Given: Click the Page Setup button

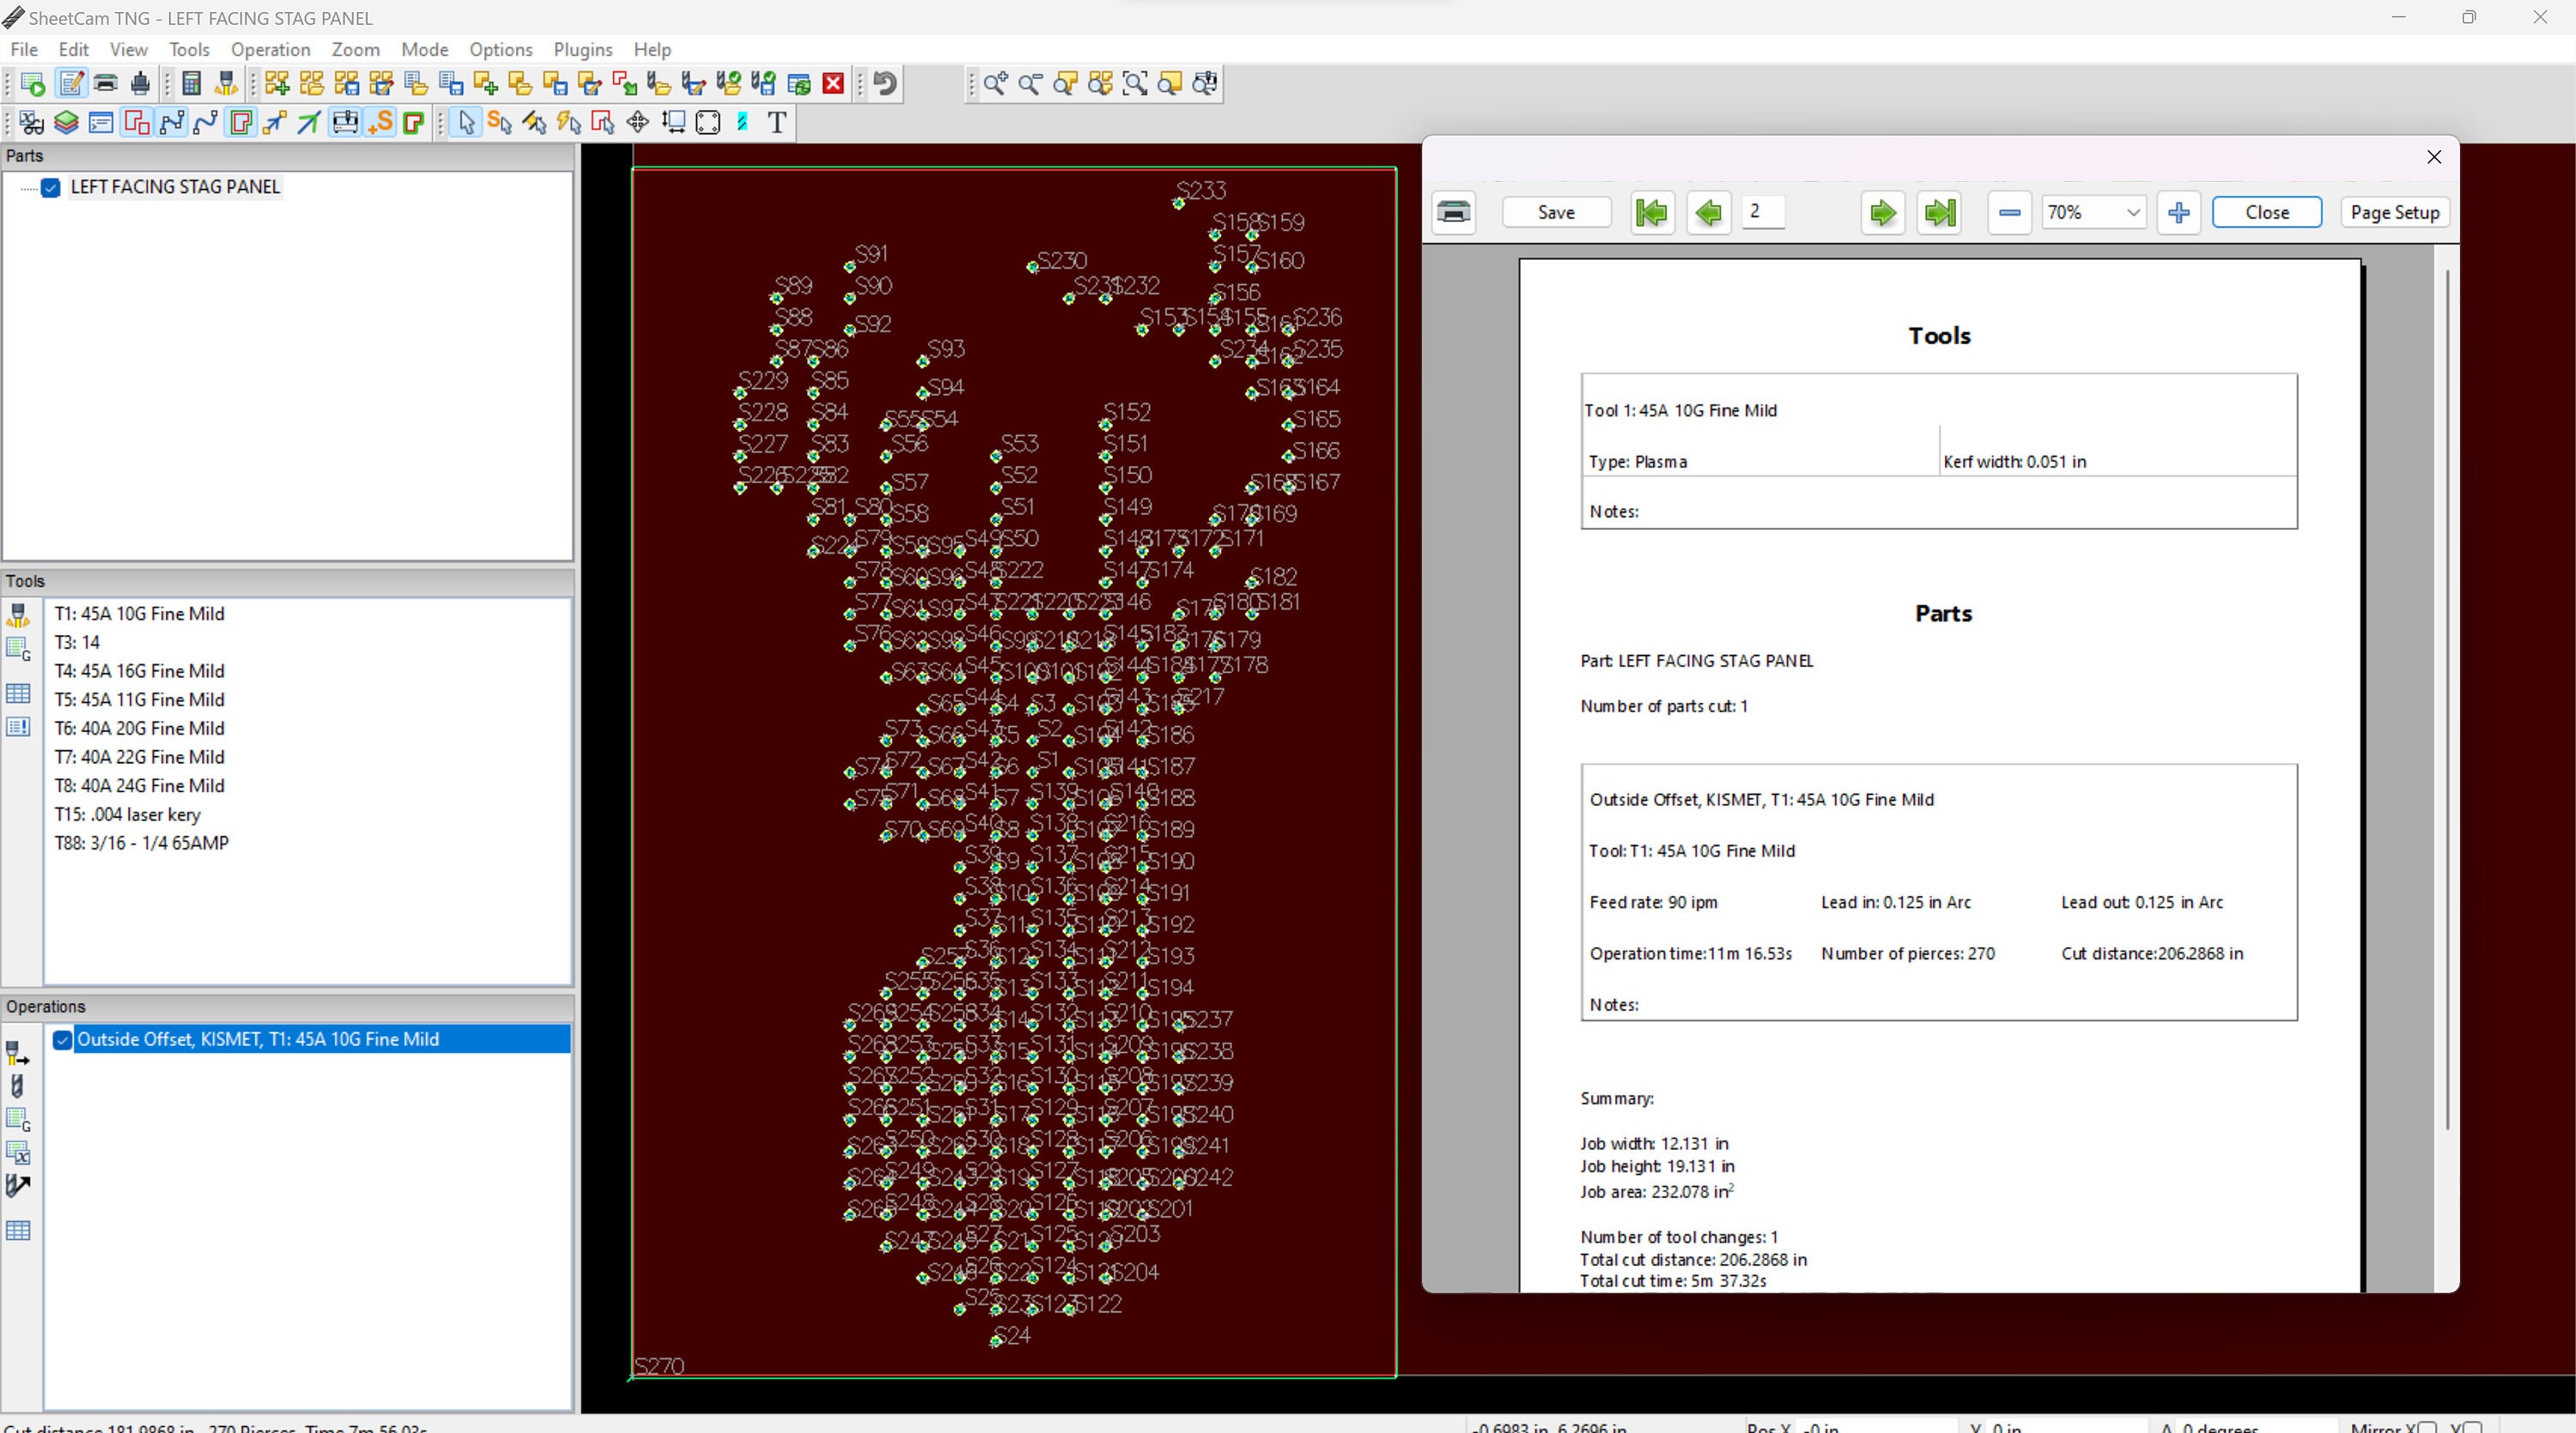Looking at the screenshot, I should tap(2394, 212).
